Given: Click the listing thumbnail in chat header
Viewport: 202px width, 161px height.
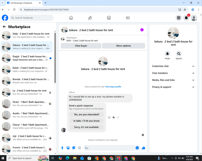Looking at the screenshot, I should [x=64, y=30].
